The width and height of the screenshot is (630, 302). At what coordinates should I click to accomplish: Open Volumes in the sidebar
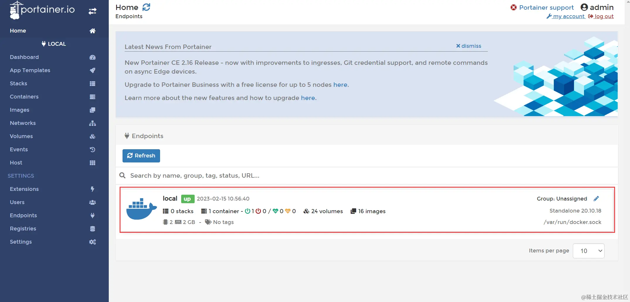pyautogui.click(x=21, y=136)
